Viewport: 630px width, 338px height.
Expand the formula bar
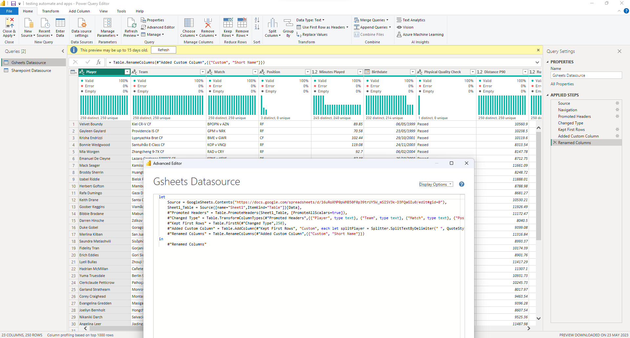537,62
